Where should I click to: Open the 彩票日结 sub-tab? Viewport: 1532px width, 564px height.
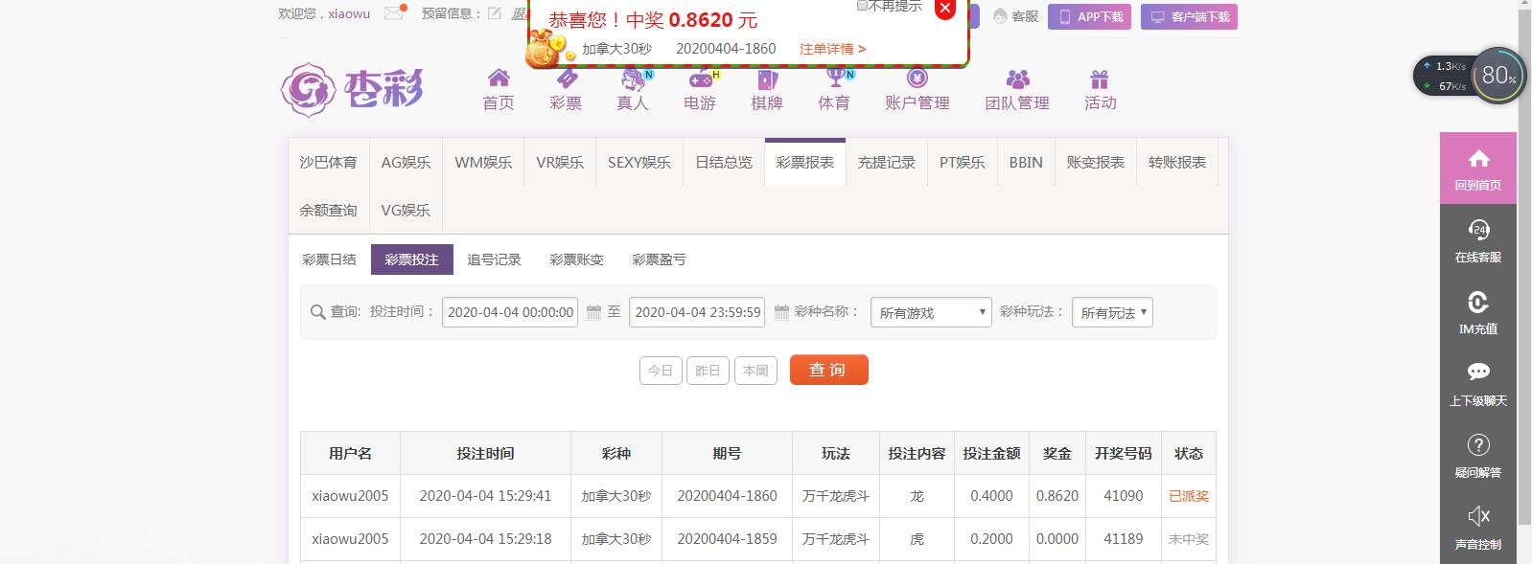[329, 259]
